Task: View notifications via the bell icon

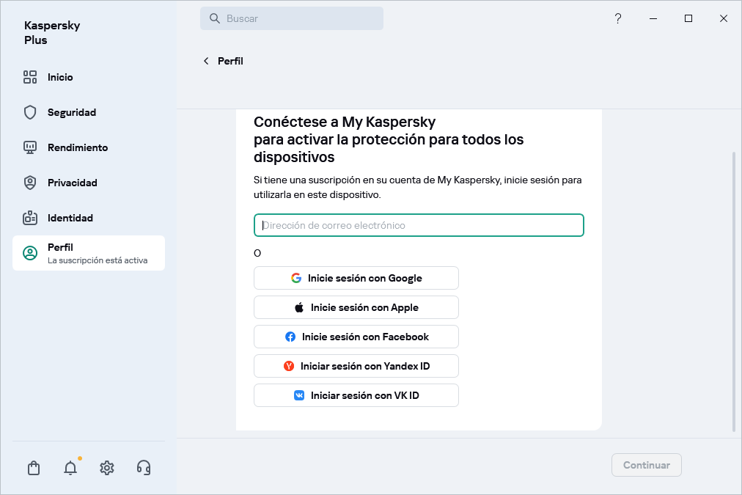Action: coord(70,468)
